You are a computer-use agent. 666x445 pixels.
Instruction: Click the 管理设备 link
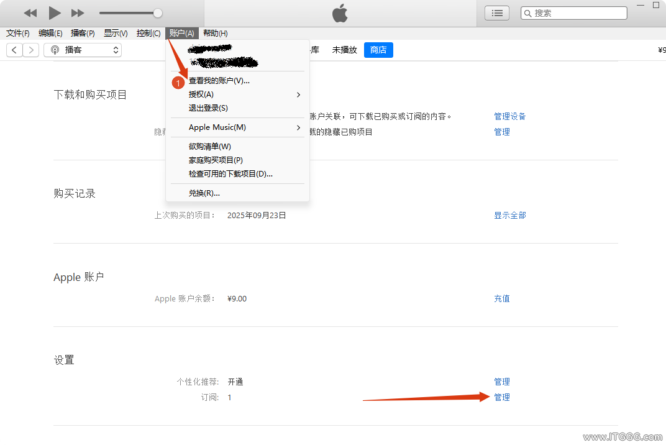[509, 116]
